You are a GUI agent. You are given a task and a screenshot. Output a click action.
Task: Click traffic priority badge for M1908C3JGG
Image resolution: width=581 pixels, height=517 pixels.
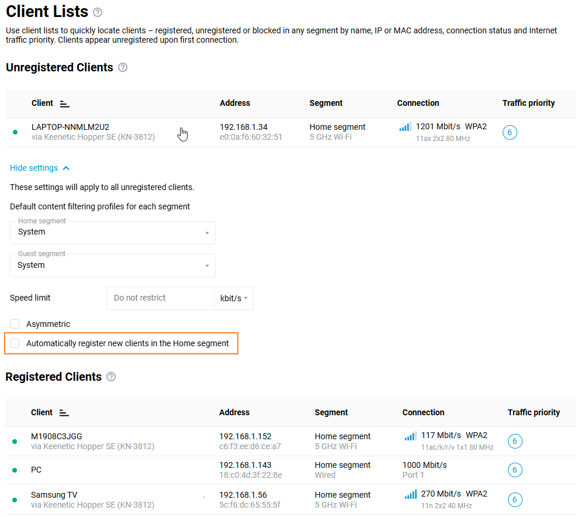tap(514, 442)
